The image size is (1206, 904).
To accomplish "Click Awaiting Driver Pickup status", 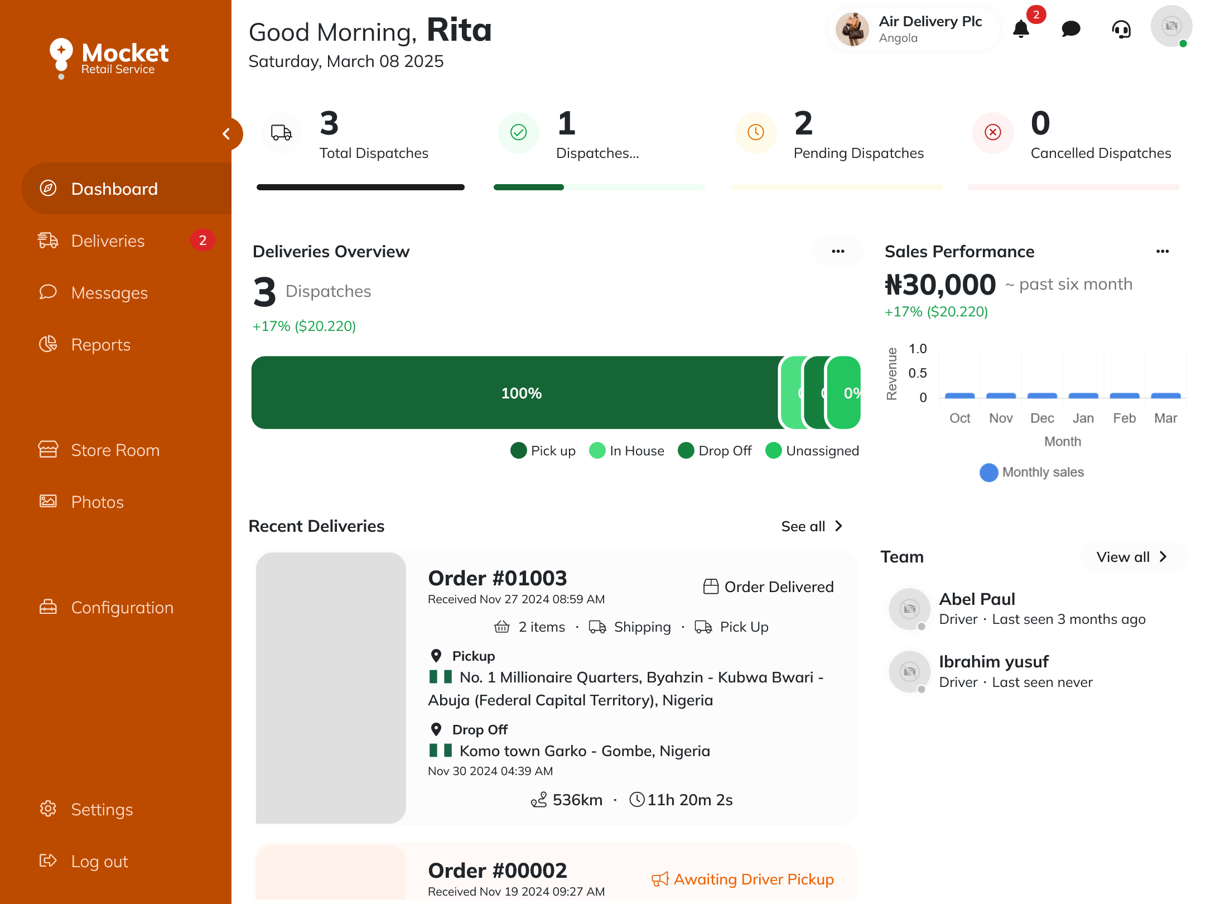I will coord(743,879).
